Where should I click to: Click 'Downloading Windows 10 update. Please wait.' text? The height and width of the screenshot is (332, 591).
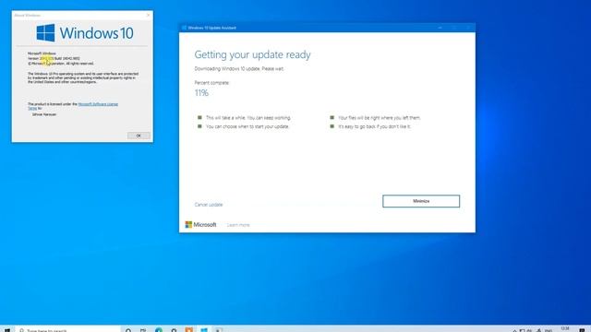click(239, 69)
